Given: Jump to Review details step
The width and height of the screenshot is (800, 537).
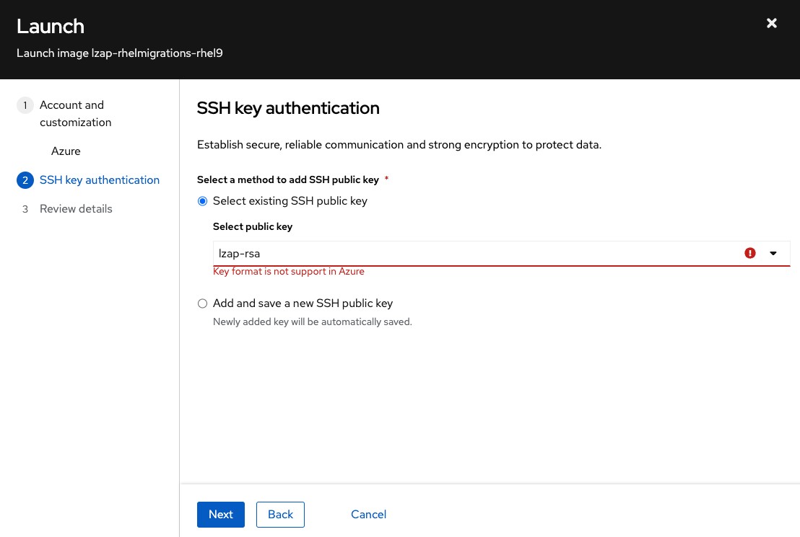Looking at the screenshot, I should (76, 209).
